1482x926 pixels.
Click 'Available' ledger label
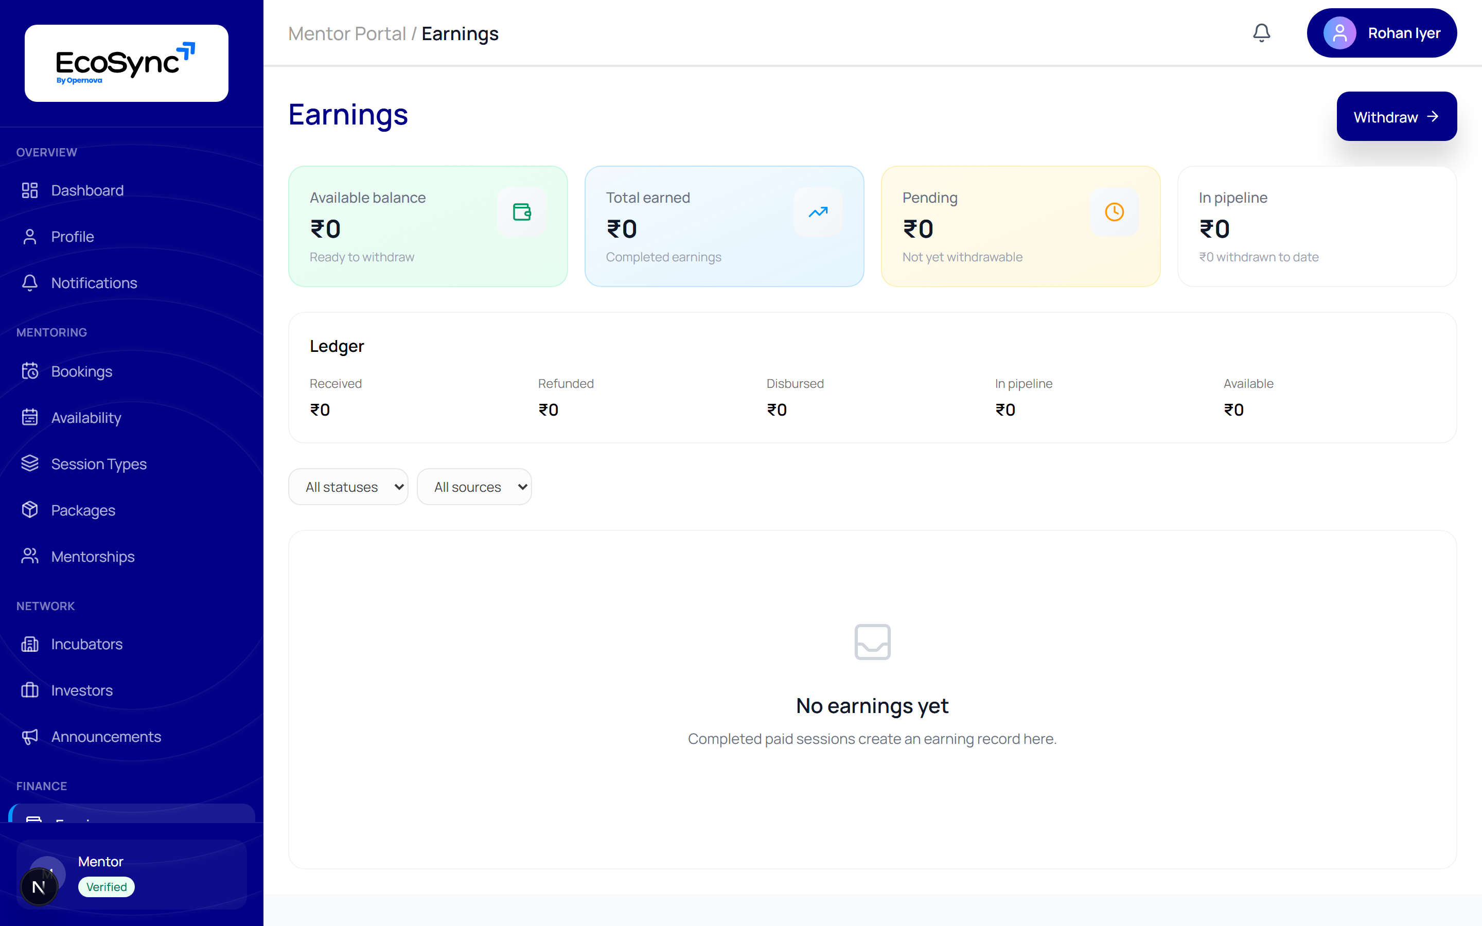[1248, 383]
